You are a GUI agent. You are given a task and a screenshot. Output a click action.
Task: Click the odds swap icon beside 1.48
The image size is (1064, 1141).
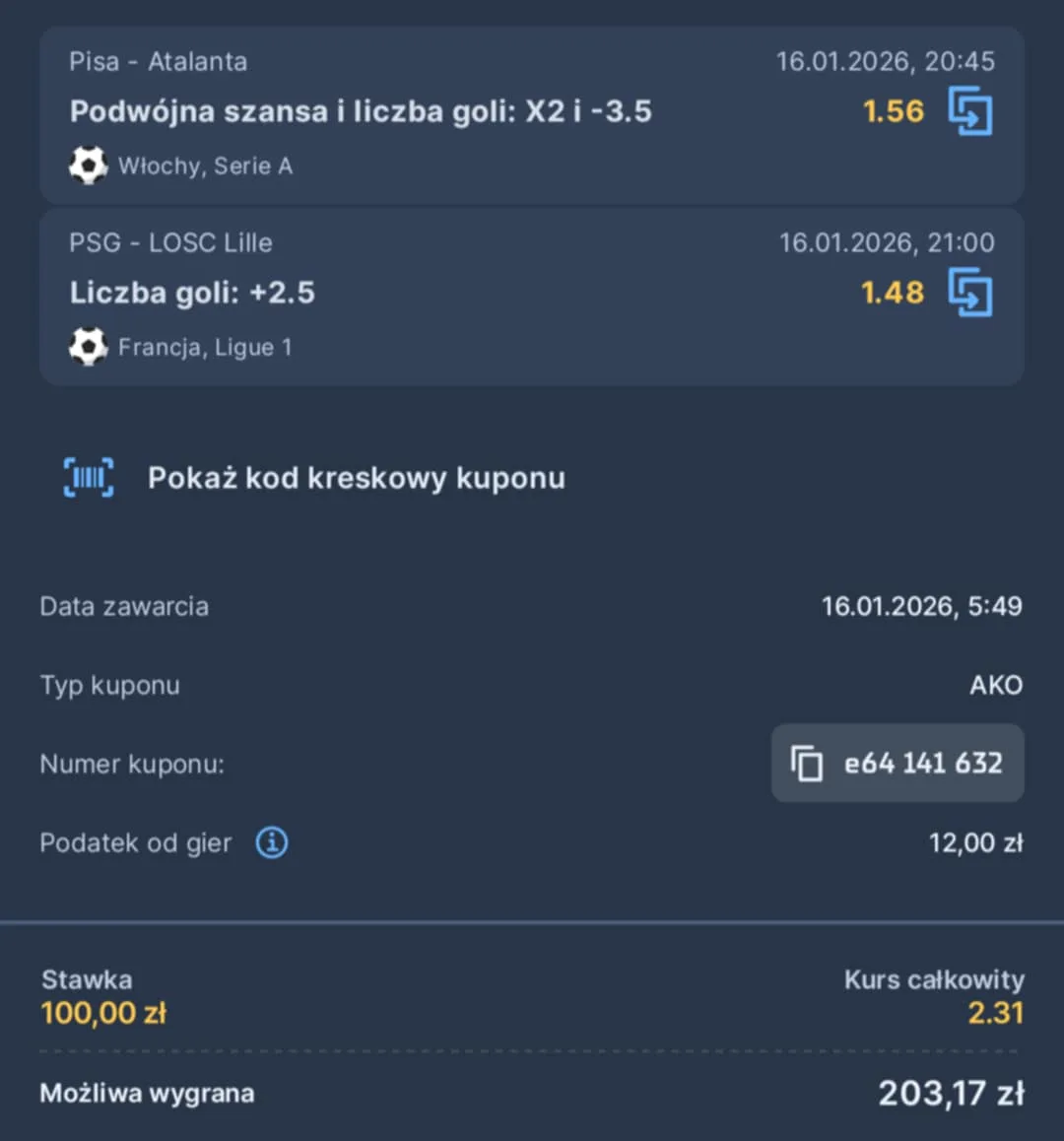click(971, 292)
